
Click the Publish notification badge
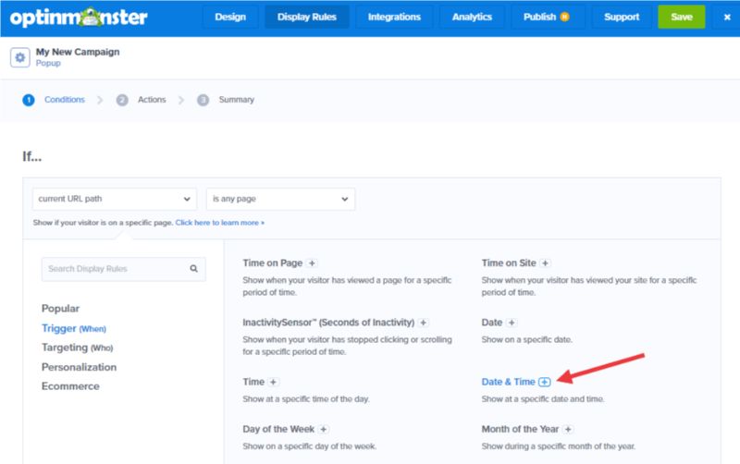click(x=564, y=17)
